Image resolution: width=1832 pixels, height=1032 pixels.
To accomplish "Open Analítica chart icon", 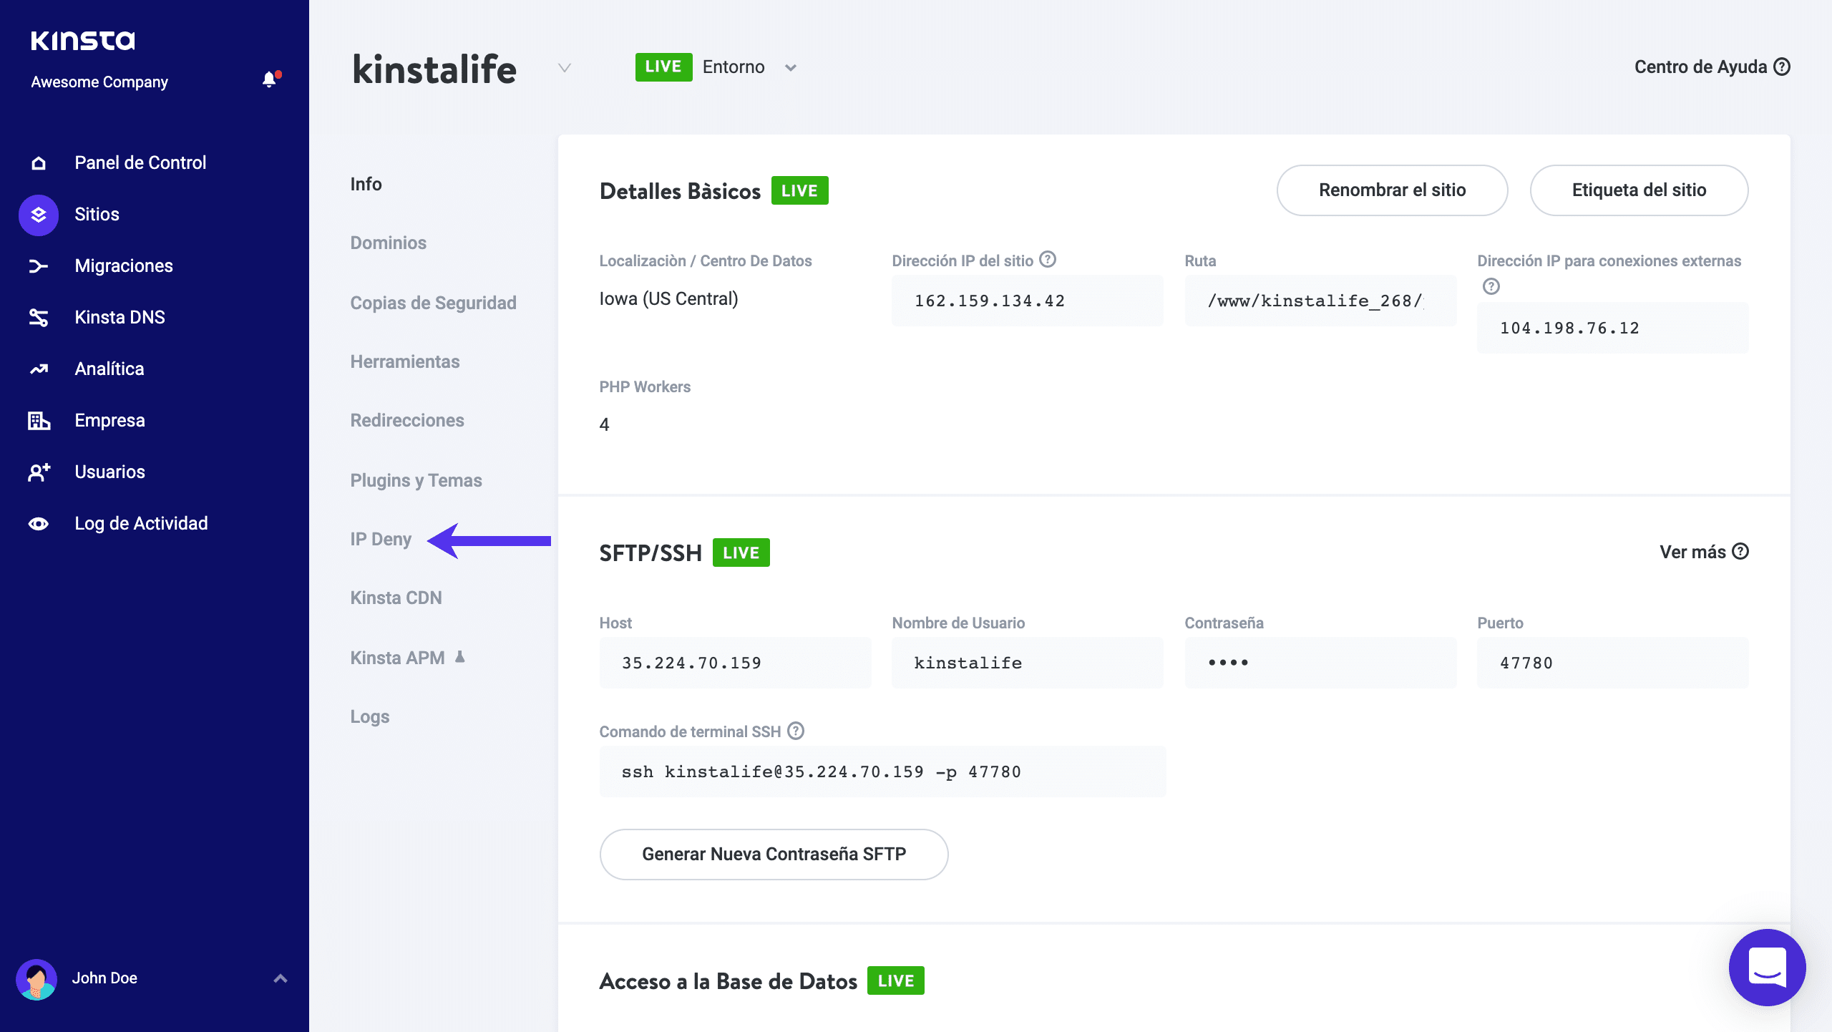I will click(39, 369).
